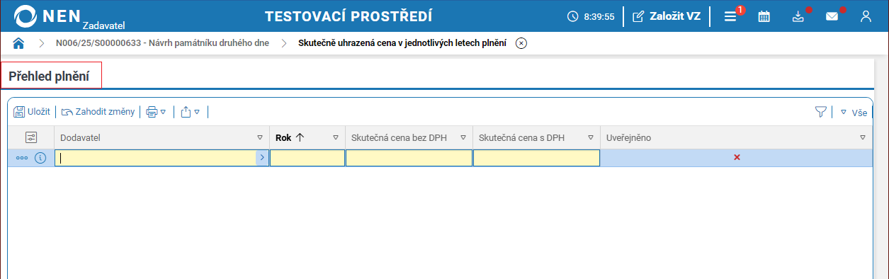Open row actions three-dots menu
889x279 pixels.
click(x=21, y=158)
